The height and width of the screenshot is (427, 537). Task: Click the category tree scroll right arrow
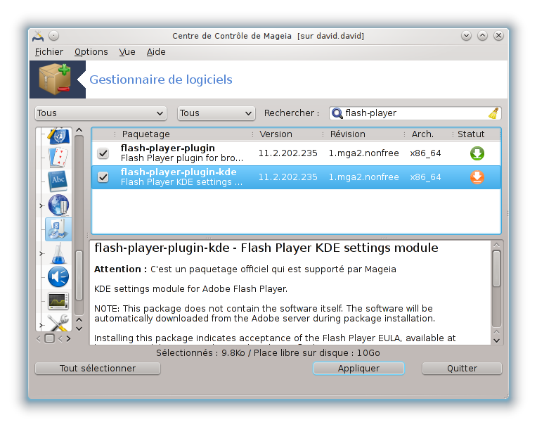68,338
